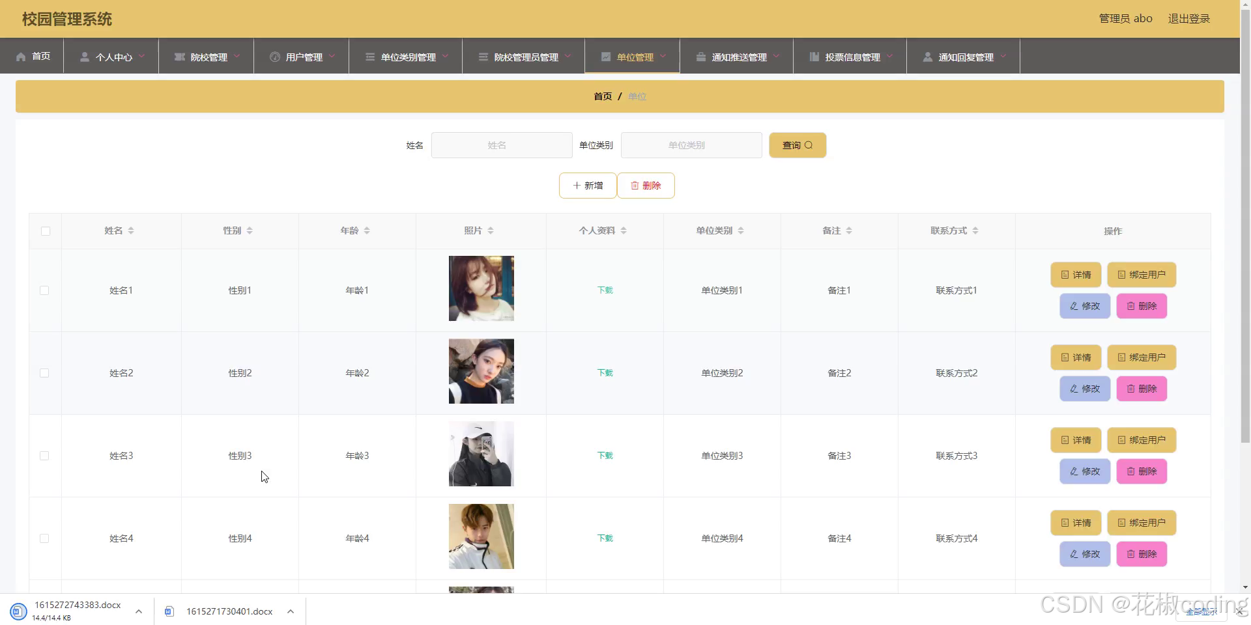Click 修改 for row 姓名3
Screen dimensions: 1251x625
click(x=1085, y=471)
